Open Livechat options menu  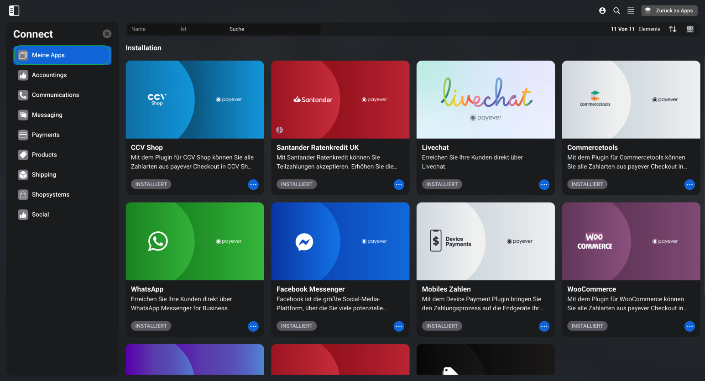click(544, 185)
